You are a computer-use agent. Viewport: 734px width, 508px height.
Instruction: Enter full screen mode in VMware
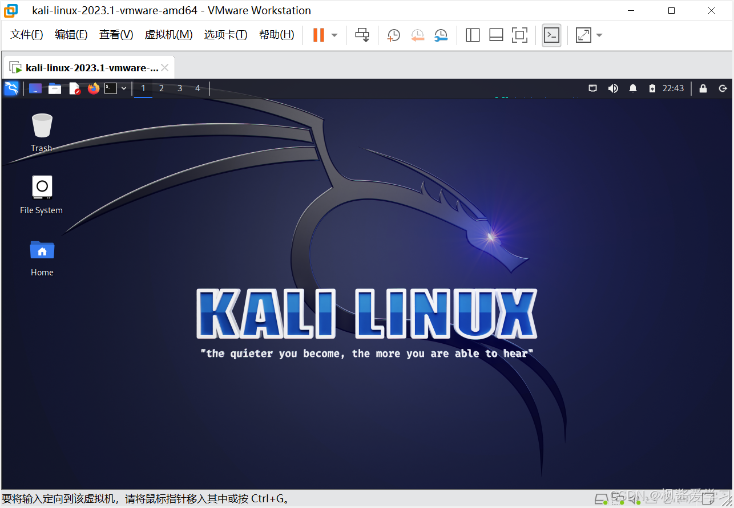[x=519, y=35]
